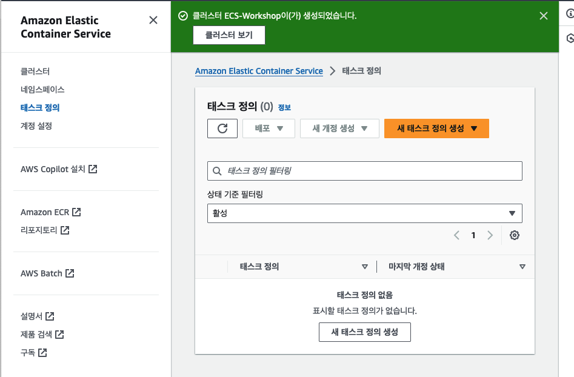Click the success checkmark icon in banner
574x377 pixels.
(182, 16)
